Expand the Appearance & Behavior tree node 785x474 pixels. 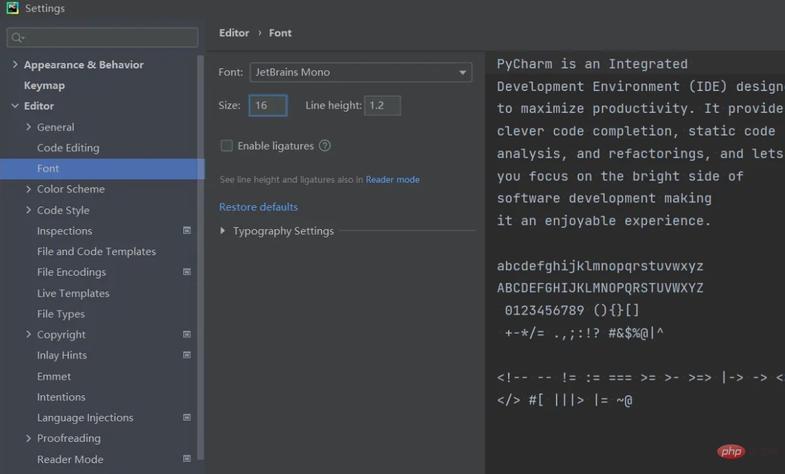(15, 65)
